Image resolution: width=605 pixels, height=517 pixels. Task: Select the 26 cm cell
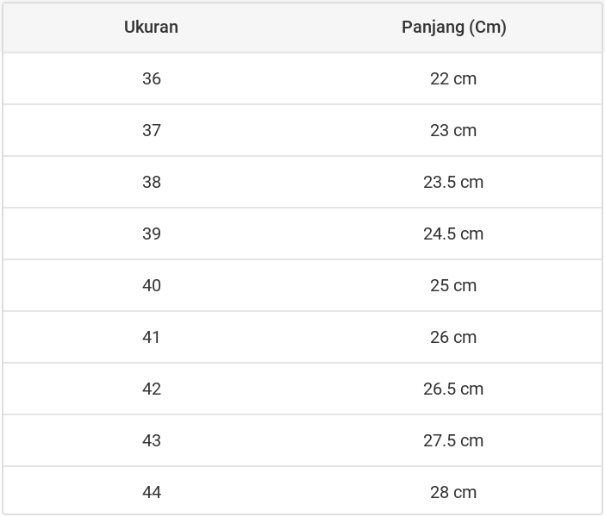pos(453,337)
